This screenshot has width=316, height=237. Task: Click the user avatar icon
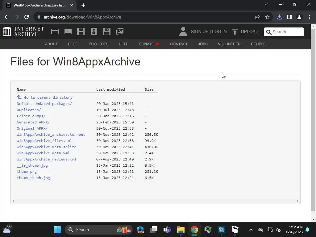pos(183,31)
